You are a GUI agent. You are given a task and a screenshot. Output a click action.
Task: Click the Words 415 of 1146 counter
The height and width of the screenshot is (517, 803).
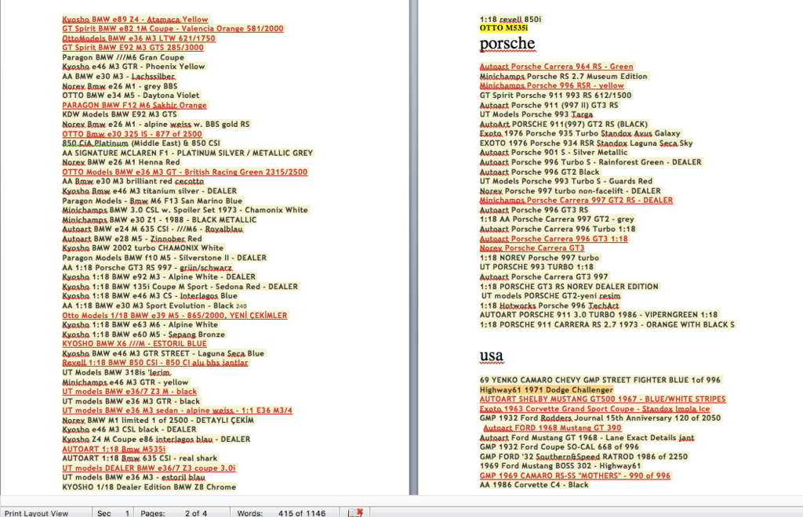click(x=282, y=513)
